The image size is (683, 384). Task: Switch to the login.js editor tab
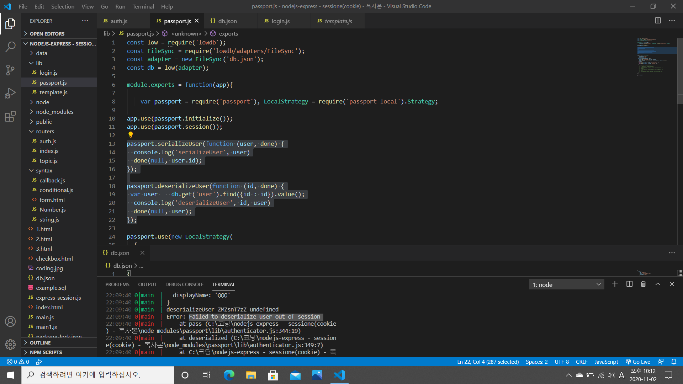[x=280, y=21]
